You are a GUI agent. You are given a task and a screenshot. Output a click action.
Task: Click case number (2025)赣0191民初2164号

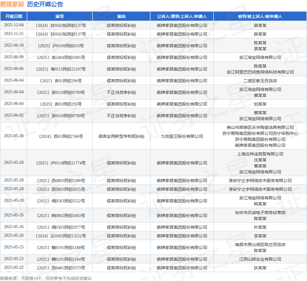click(61, 259)
